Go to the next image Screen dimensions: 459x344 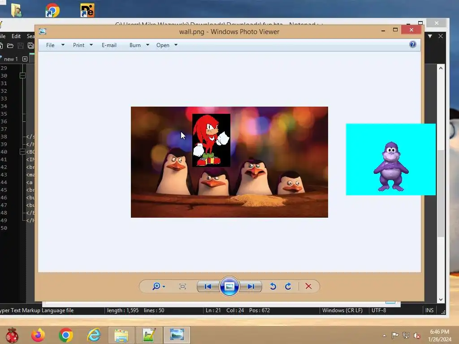coord(251,286)
